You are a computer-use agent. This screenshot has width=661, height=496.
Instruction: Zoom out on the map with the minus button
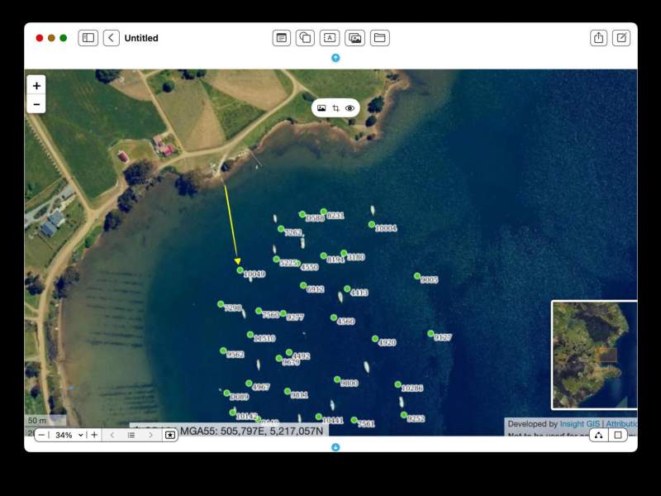(x=36, y=104)
